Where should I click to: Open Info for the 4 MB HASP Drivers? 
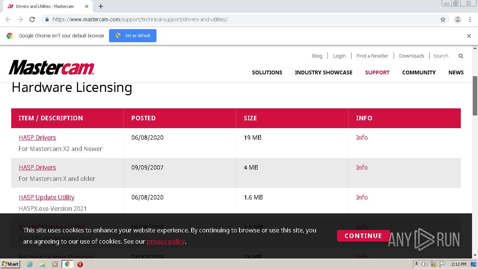point(362,167)
